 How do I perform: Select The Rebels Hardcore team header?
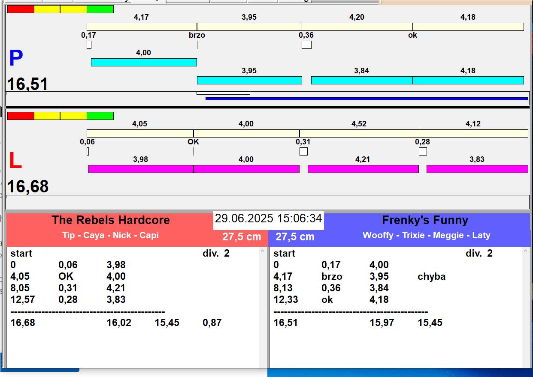(111, 220)
